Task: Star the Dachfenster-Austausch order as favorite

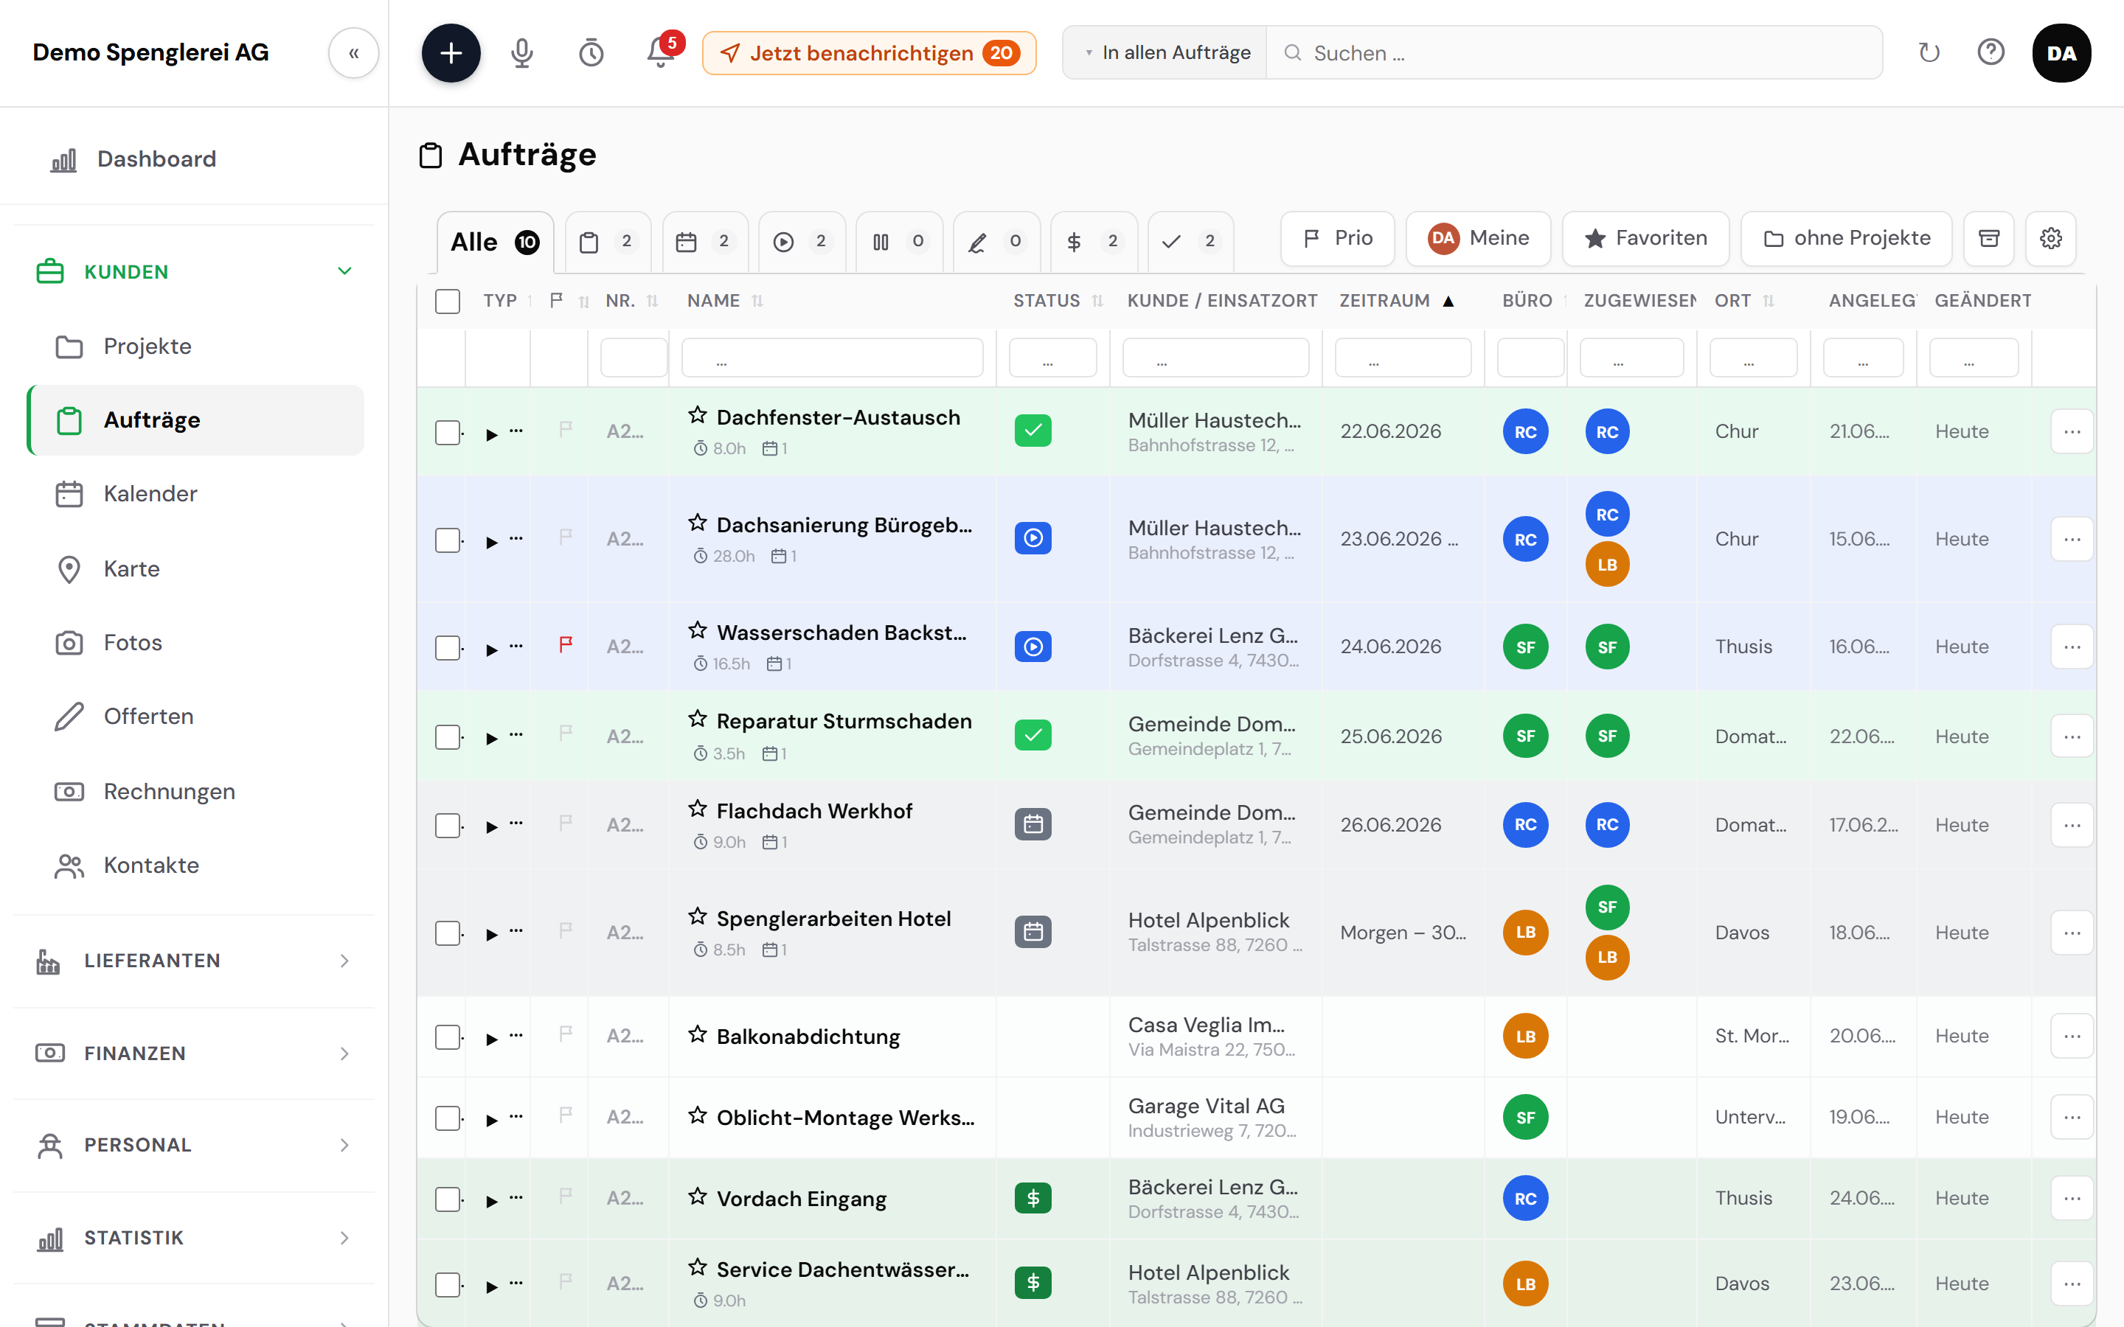Action: click(x=698, y=415)
